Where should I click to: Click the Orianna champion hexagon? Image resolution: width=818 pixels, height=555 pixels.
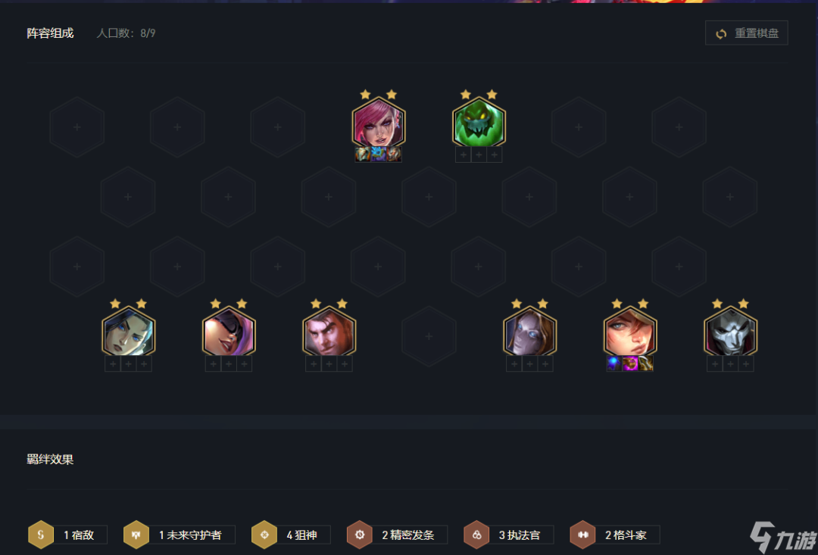click(529, 332)
